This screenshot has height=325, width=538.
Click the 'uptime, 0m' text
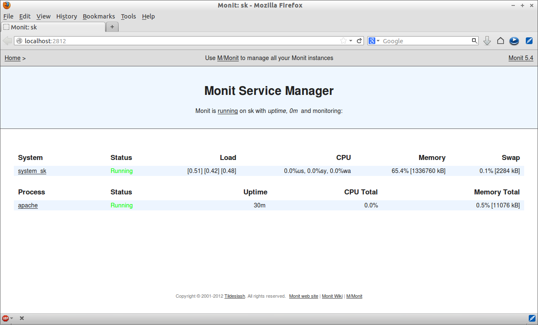click(x=283, y=111)
